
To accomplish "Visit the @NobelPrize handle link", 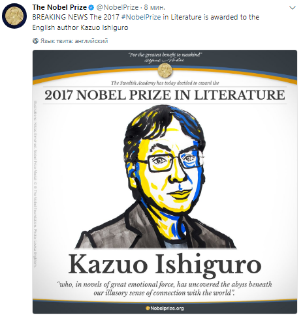I will click(x=118, y=7).
